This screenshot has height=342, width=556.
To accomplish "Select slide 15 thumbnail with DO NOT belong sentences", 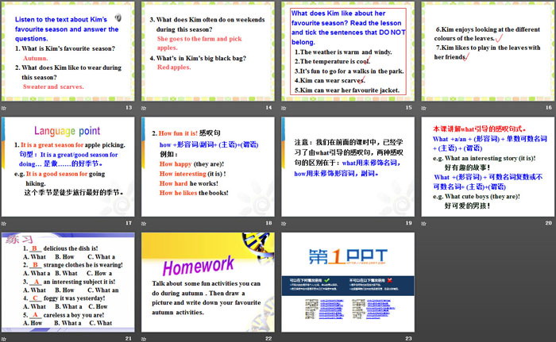I will point(348,52).
